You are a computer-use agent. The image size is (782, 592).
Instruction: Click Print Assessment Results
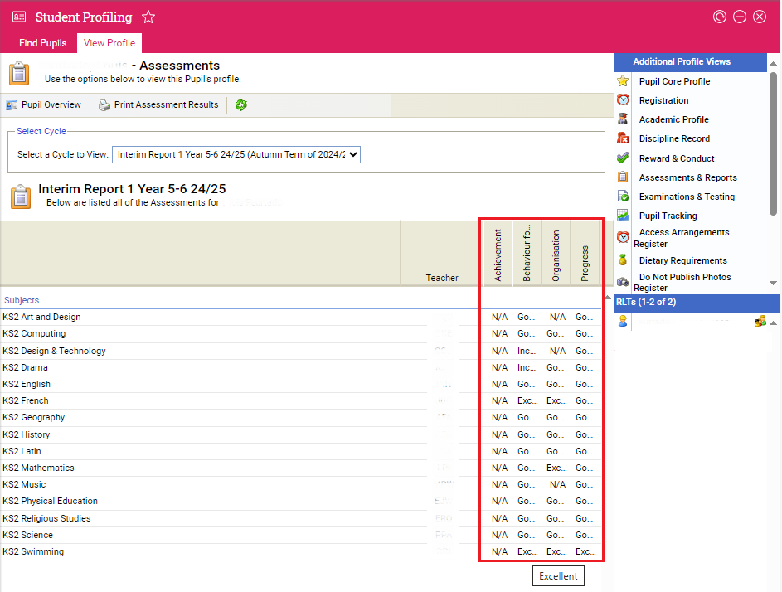click(158, 105)
